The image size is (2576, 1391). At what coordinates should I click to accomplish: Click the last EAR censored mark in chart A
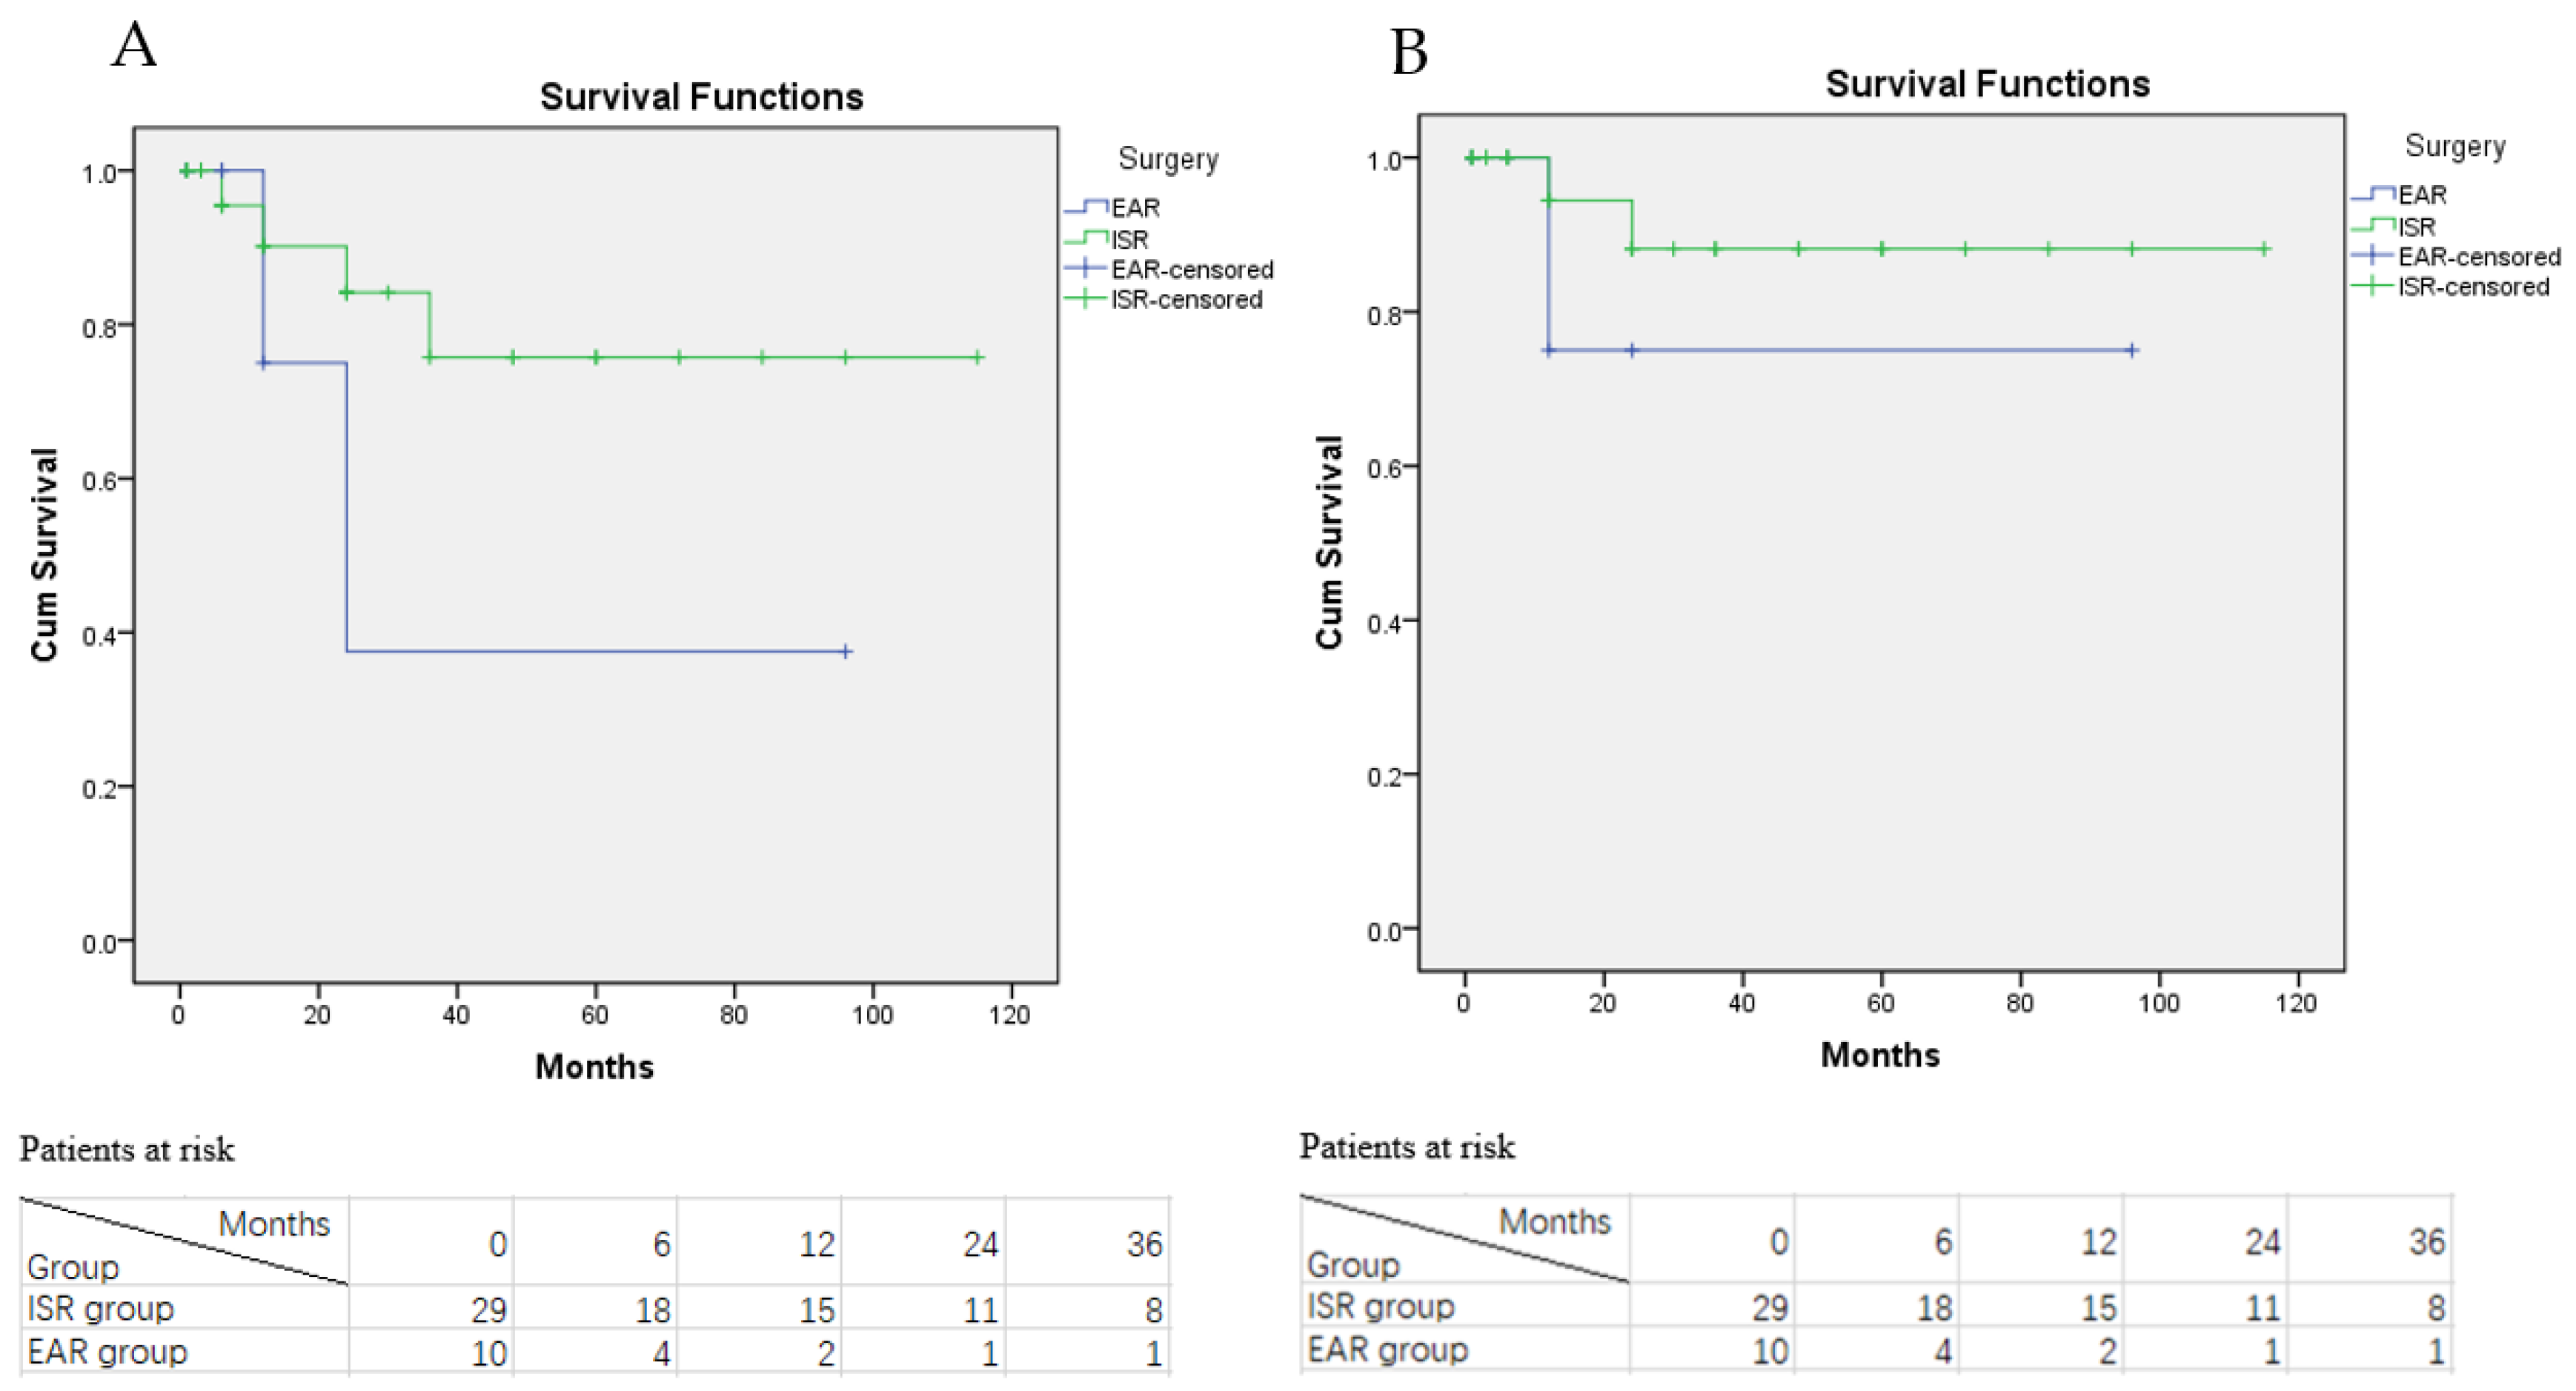point(846,652)
